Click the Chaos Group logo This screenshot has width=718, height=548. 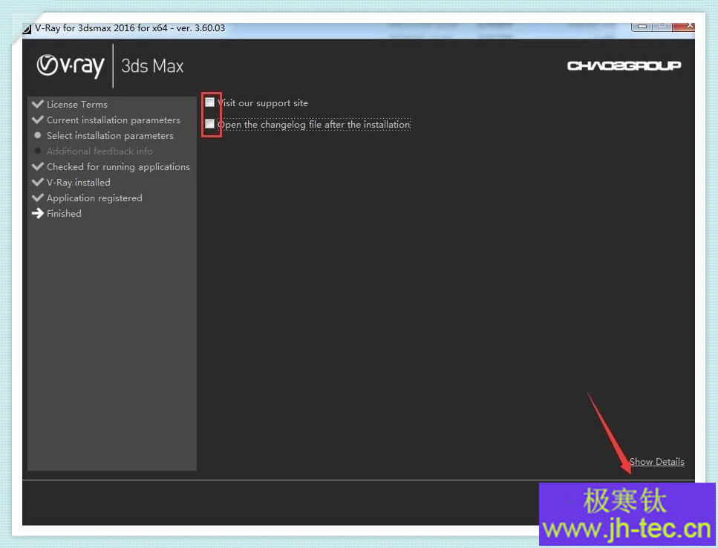point(624,66)
